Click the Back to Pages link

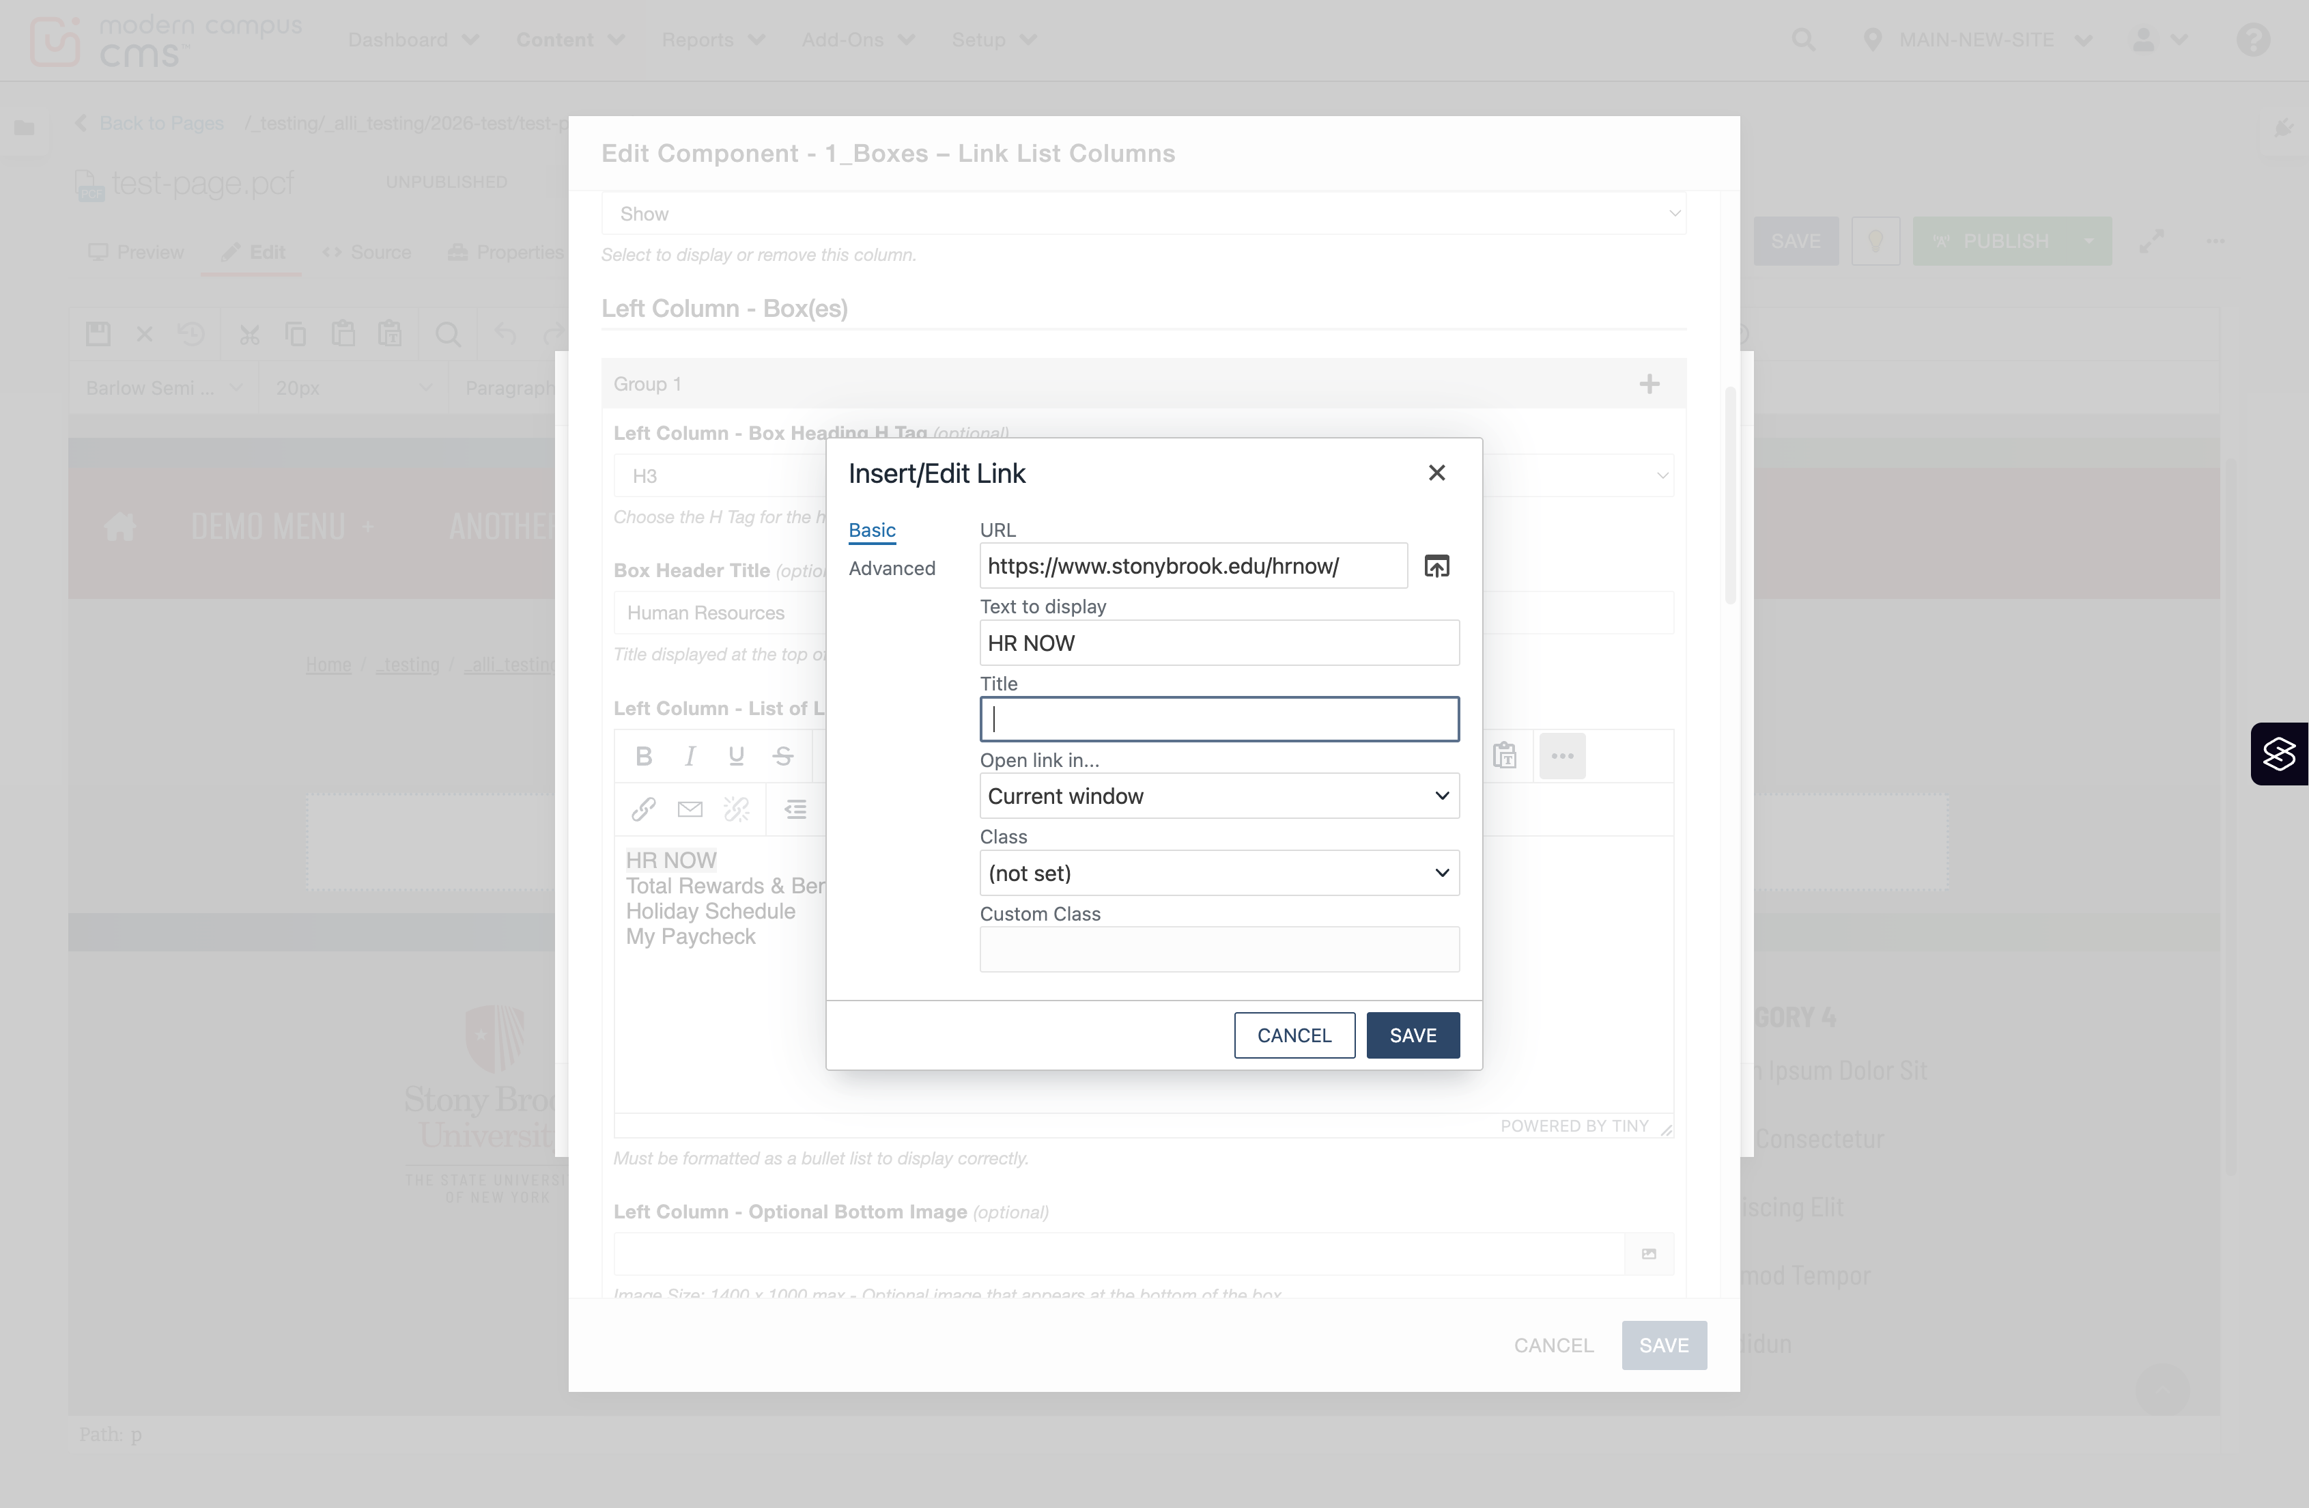point(161,123)
